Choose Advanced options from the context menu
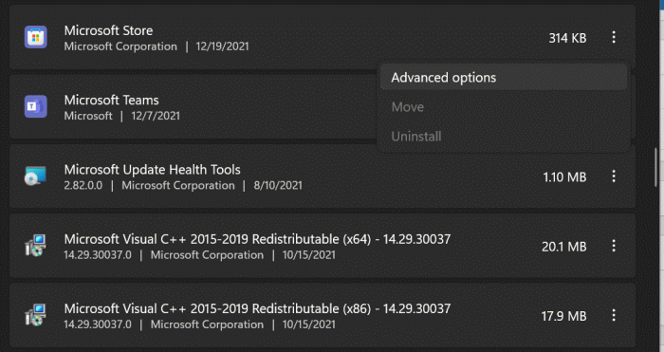Viewport: 664px width, 352px height. tap(504, 78)
